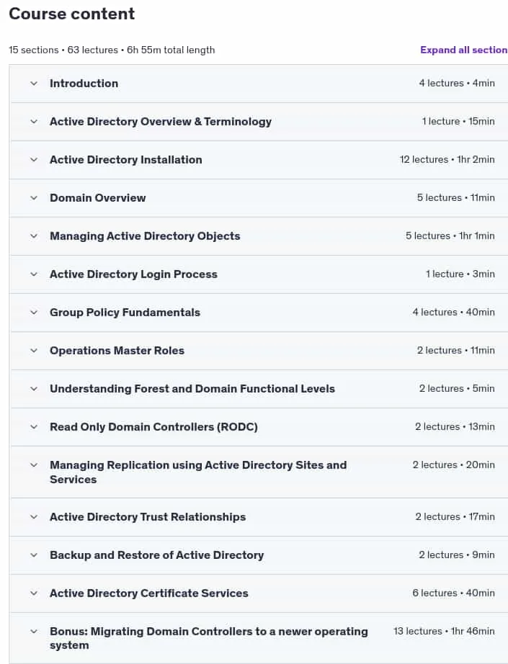
Task: Click the chevron beside Operations Master Roles
Action: pyautogui.click(x=34, y=351)
